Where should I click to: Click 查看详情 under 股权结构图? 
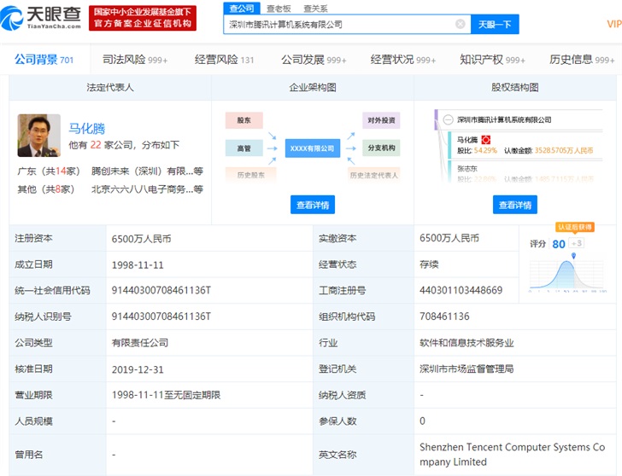point(515,205)
